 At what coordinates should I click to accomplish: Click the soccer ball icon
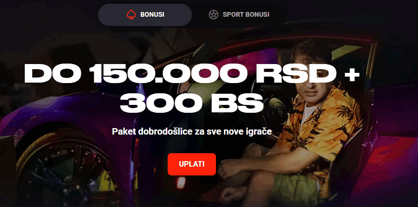tap(214, 15)
